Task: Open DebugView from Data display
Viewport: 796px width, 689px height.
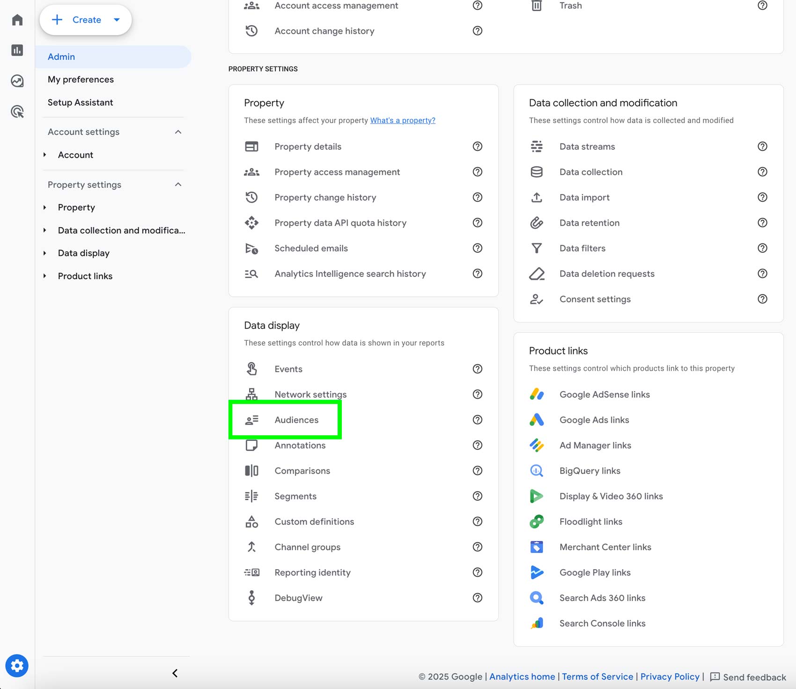Action: click(x=298, y=598)
